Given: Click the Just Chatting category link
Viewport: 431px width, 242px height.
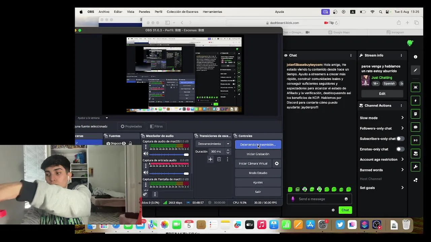Looking at the screenshot, I should (382, 78).
